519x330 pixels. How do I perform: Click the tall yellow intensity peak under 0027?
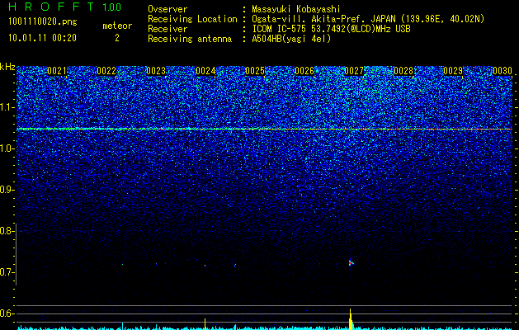351,319
